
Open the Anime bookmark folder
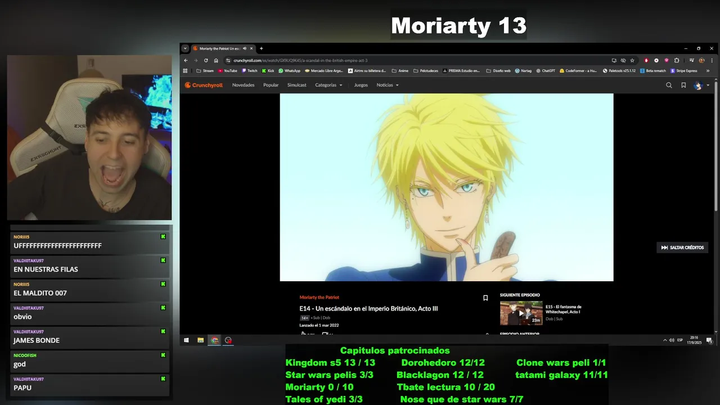pyautogui.click(x=399, y=71)
